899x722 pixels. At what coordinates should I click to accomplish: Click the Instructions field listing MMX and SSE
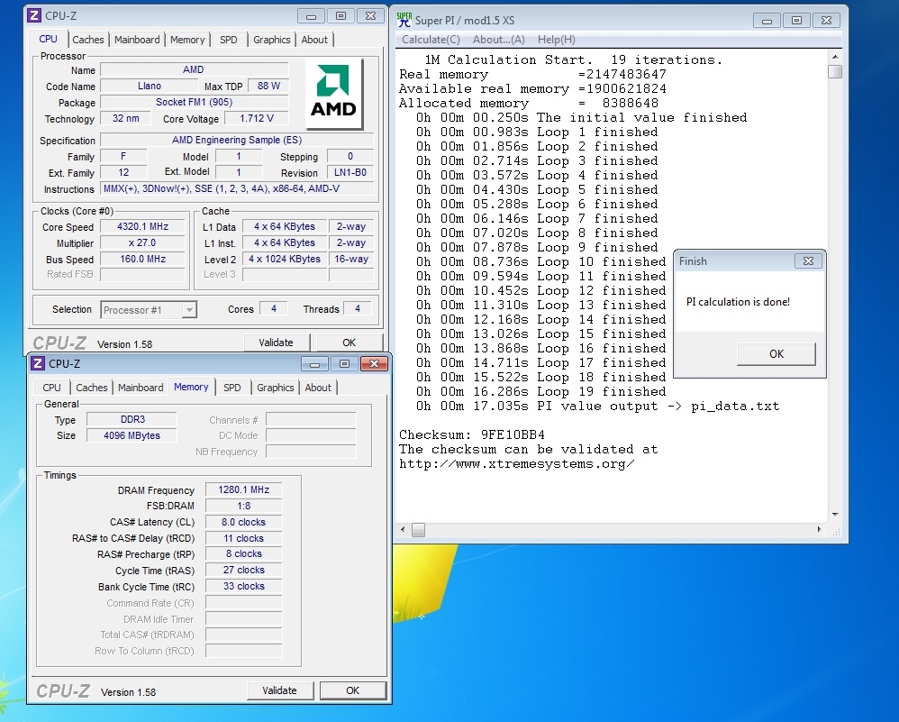click(237, 188)
